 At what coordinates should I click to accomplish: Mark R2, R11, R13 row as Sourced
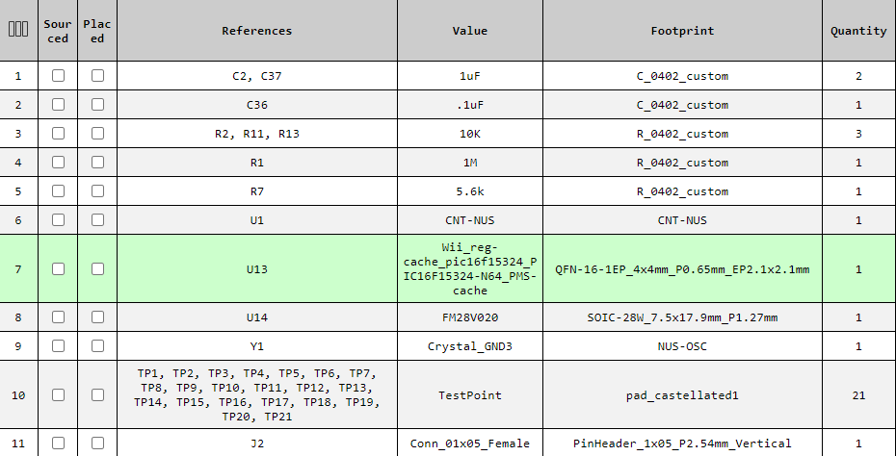click(x=58, y=134)
